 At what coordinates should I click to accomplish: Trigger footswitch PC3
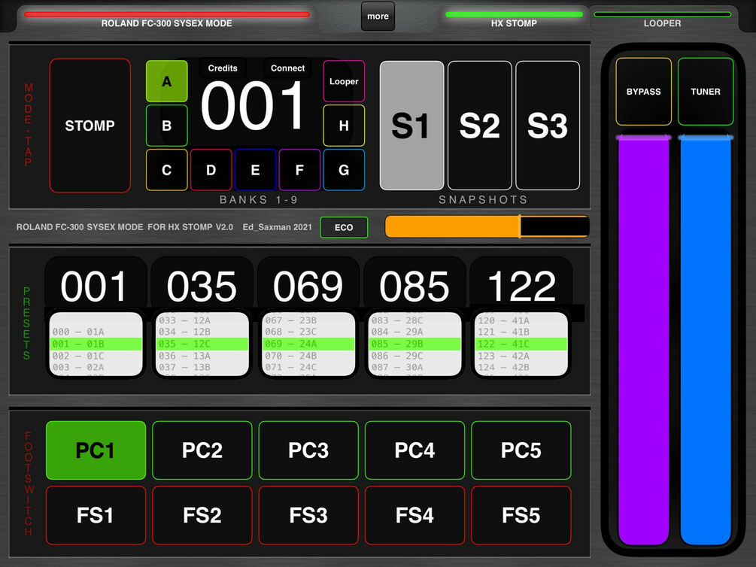(x=308, y=450)
